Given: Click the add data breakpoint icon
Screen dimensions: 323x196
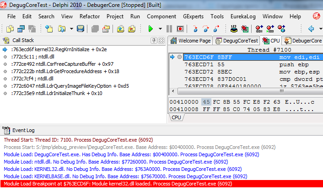Looking at the screenshot, I should coord(259,29).
